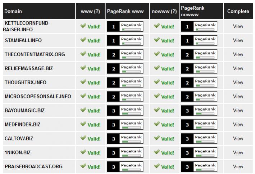Click www green checkmark for CALTOW.BIZ

83,138
